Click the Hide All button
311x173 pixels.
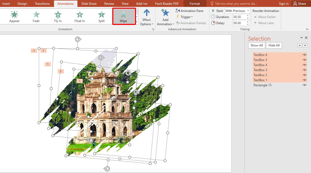coord(274,45)
